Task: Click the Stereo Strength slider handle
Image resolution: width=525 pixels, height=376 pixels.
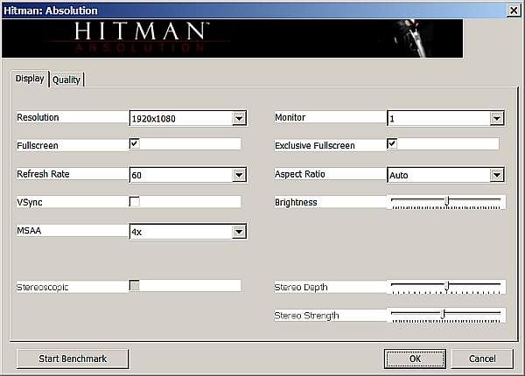Action: pyautogui.click(x=443, y=314)
